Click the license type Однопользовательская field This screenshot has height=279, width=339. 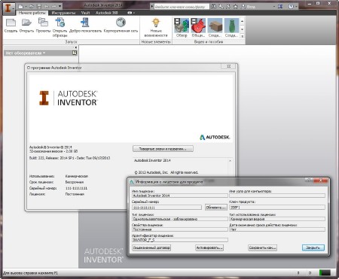pyautogui.click(x=180, y=219)
